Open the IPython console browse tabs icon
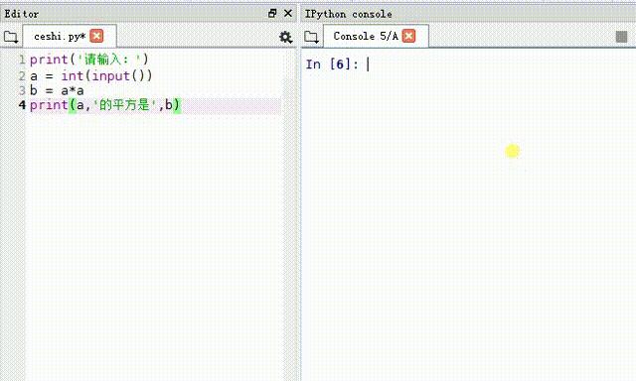The width and height of the screenshot is (636, 381). point(311,38)
